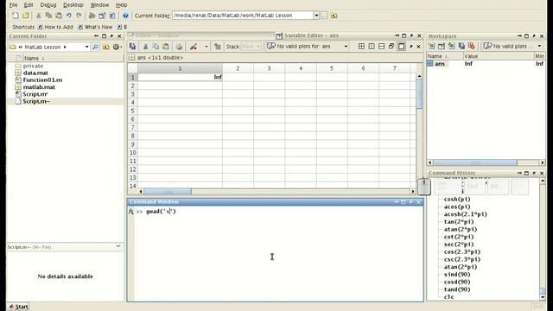Open plot type arrow in Variable Editor
This screenshot has height=311, width=553.
click(x=207, y=47)
